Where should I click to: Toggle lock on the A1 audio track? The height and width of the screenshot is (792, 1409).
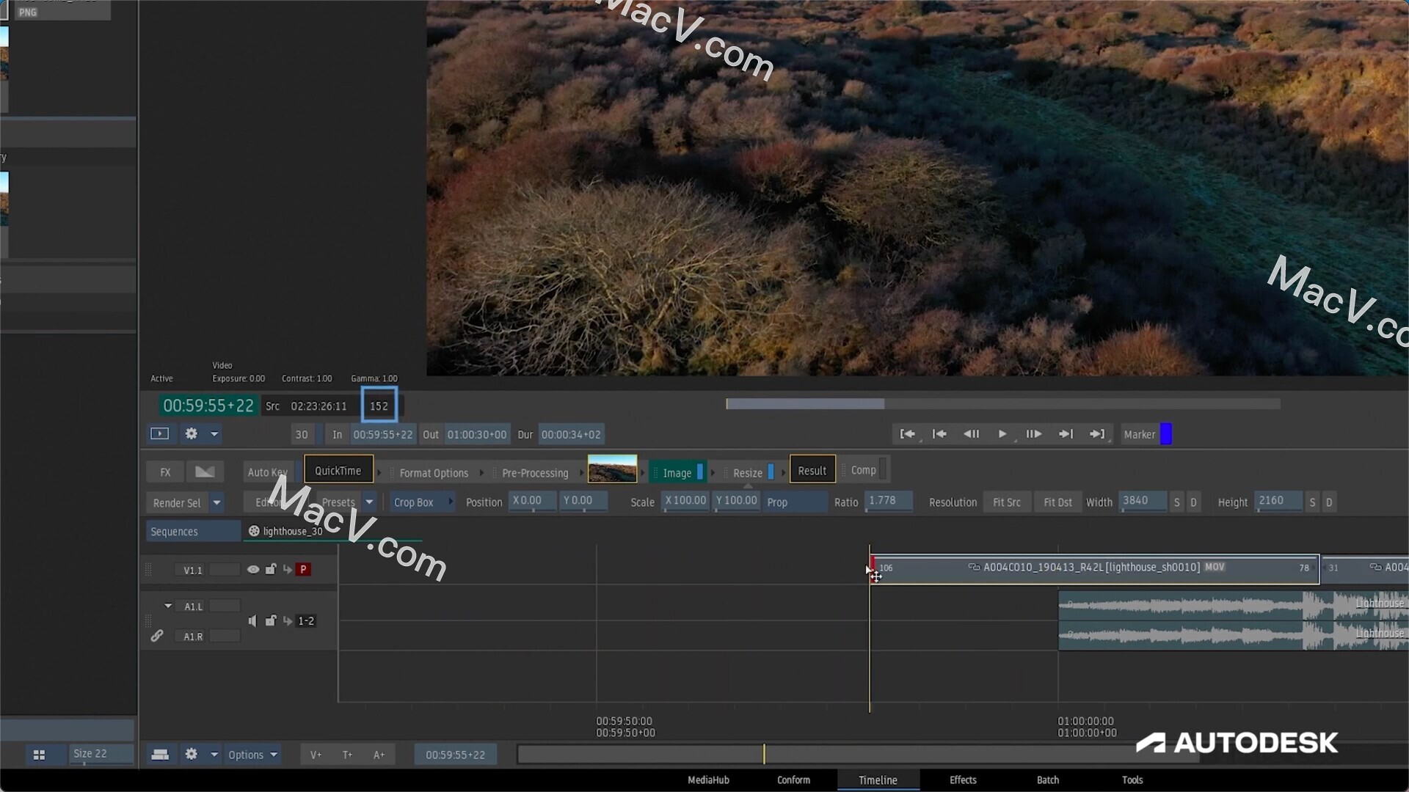[x=271, y=620]
